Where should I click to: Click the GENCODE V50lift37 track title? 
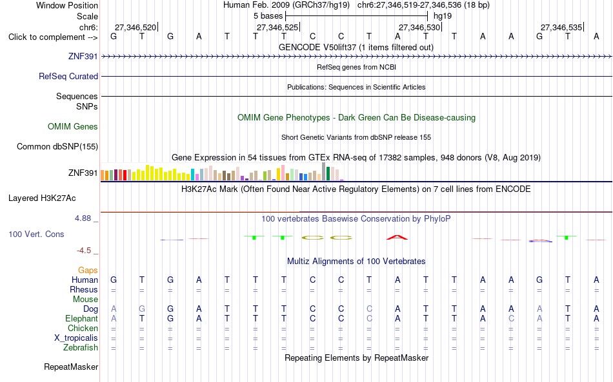pyautogui.click(x=356, y=47)
